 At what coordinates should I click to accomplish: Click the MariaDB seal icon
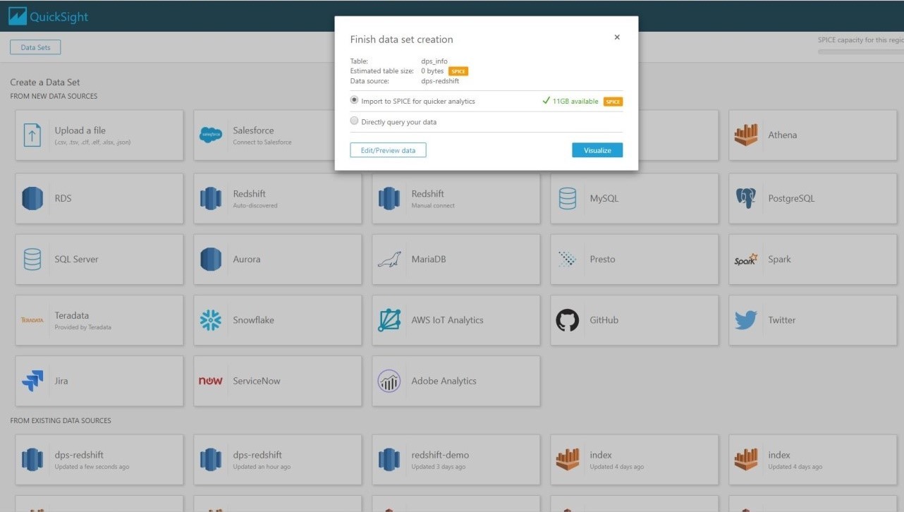click(389, 260)
